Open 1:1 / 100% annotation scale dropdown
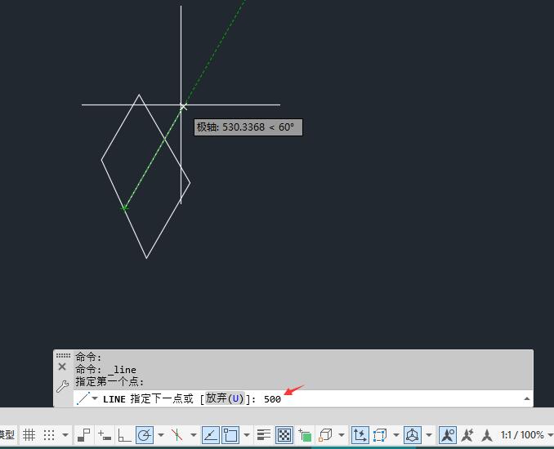The height and width of the screenshot is (449, 554). 526,435
